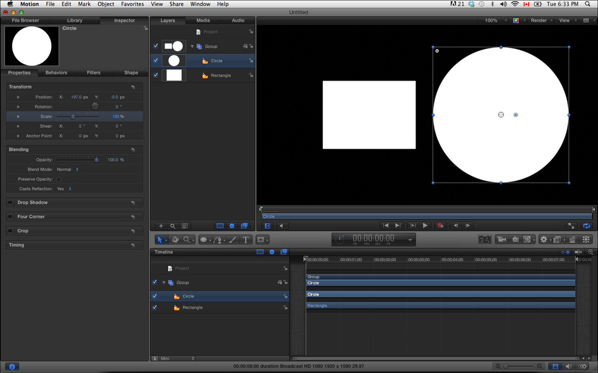
Task: Click the Line tool in the toolbar
Action: click(x=233, y=239)
